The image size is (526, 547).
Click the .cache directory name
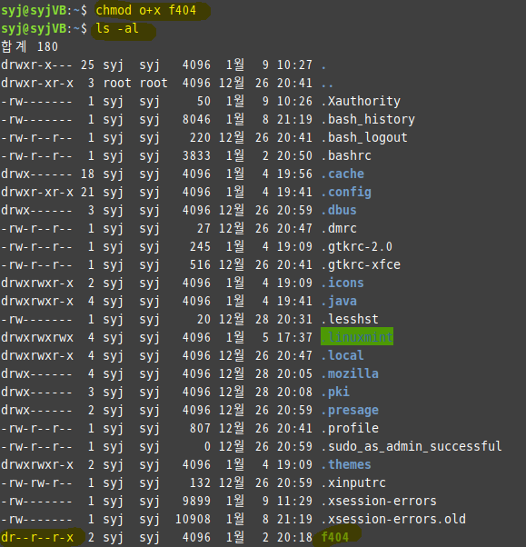[x=342, y=174]
